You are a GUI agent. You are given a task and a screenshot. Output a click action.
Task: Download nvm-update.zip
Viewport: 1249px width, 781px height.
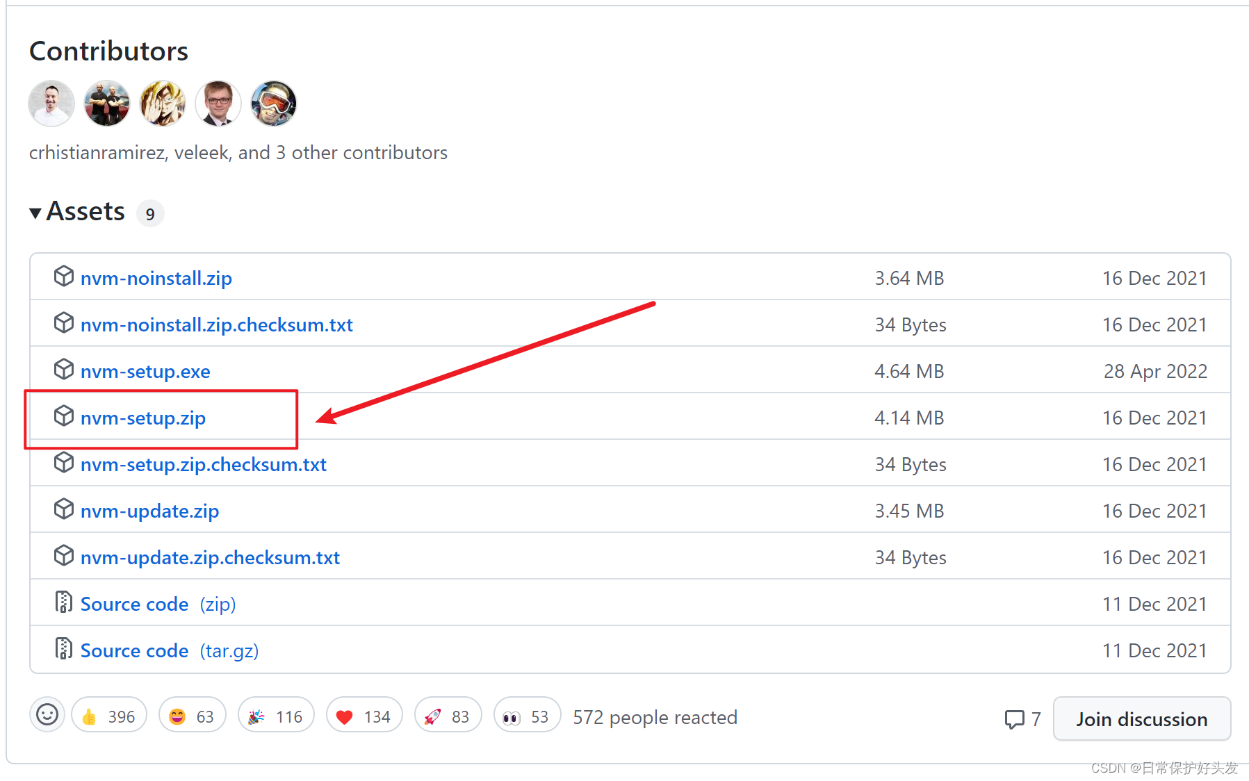(150, 511)
